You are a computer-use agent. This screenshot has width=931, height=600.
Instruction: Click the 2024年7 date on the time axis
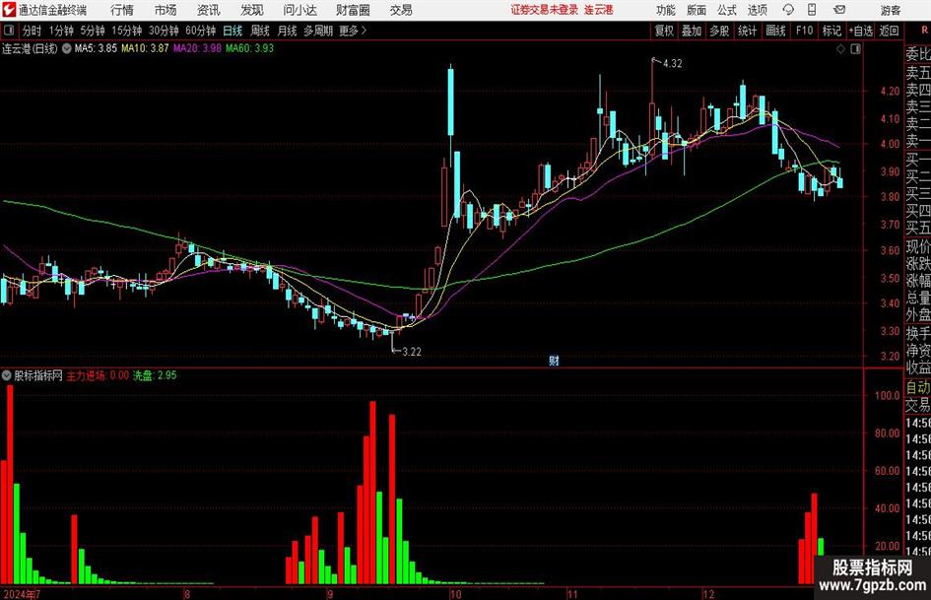[x=22, y=593]
